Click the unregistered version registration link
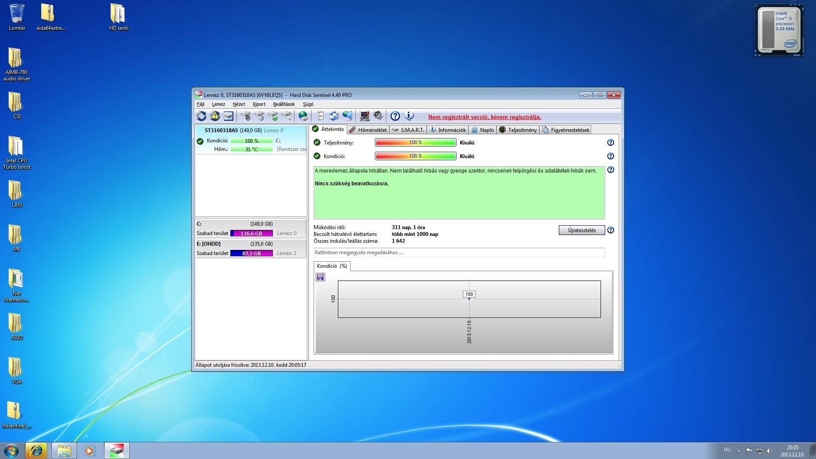 (484, 117)
